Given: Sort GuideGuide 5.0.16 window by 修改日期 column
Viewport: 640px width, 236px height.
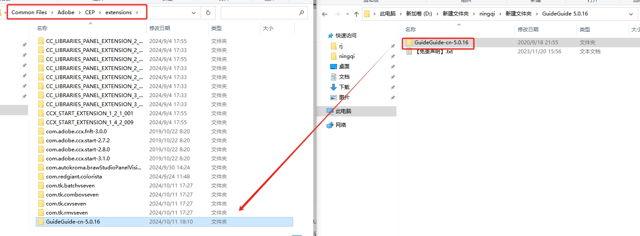Looking at the screenshot, I should tap(528, 29).
